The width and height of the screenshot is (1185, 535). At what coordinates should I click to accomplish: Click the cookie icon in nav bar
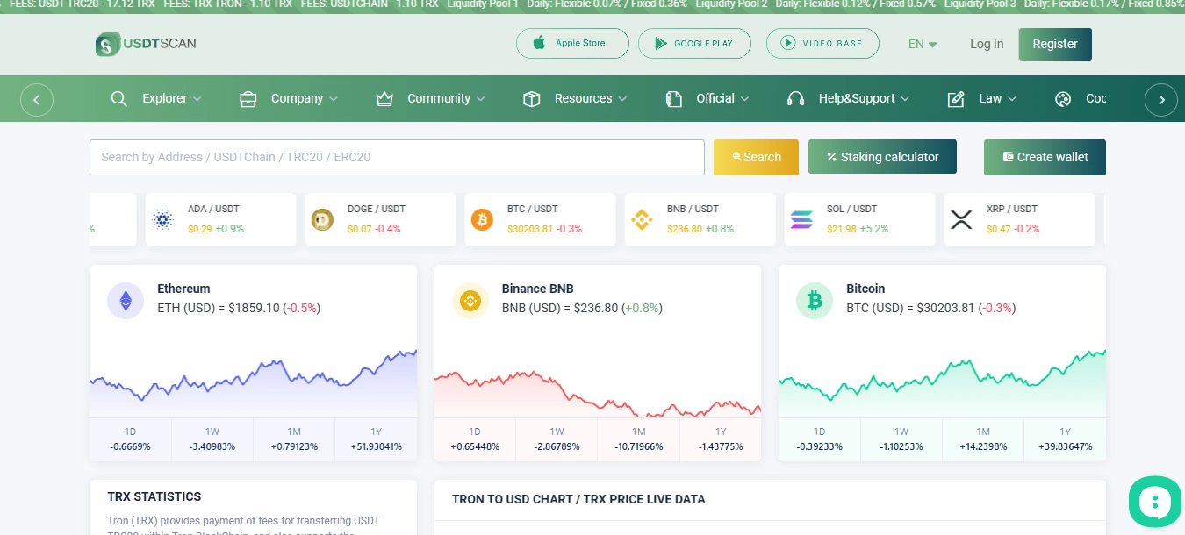[1063, 99]
